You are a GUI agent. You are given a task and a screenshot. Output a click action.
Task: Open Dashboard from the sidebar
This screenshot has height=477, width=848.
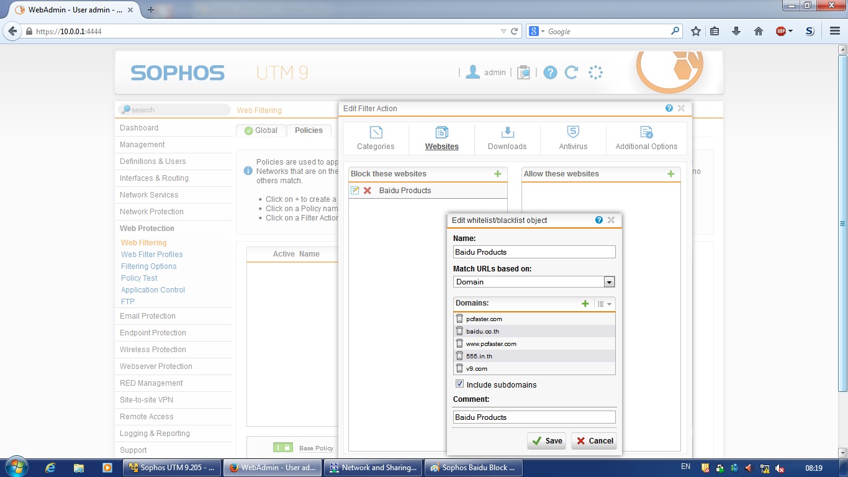coord(139,128)
